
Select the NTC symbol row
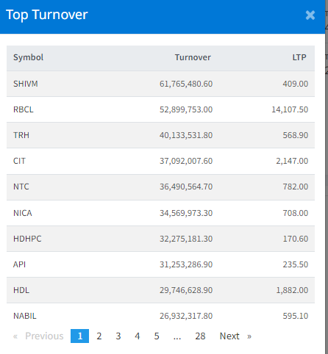click(x=160, y=187)
